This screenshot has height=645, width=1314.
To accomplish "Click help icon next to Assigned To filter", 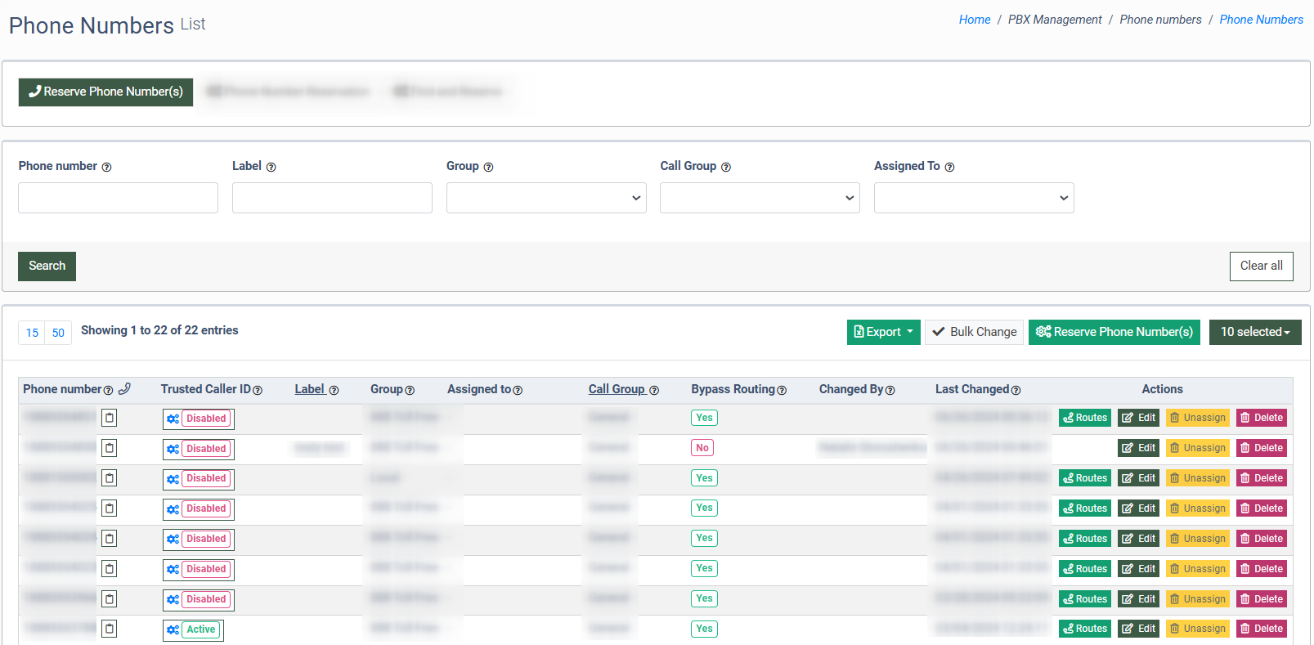I will (x=949, y=167).
